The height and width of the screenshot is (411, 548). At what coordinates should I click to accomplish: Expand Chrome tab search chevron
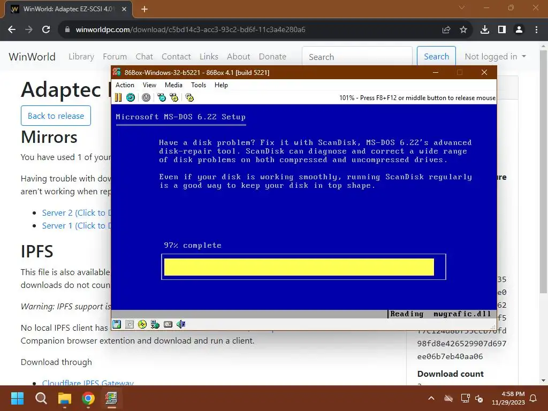462,7
